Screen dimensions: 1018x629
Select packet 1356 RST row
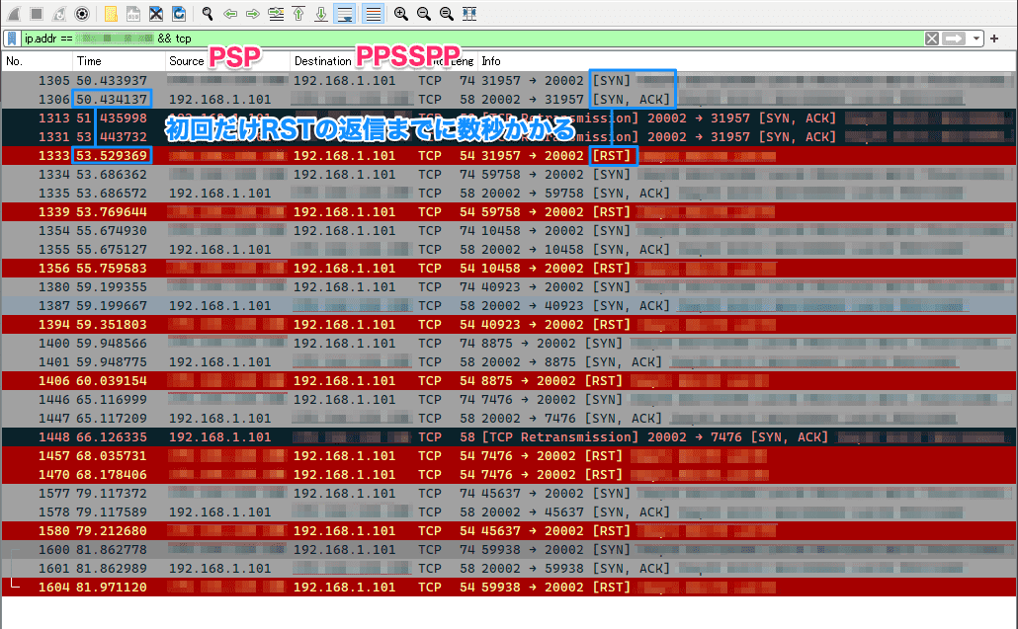[x=509, y=269]
